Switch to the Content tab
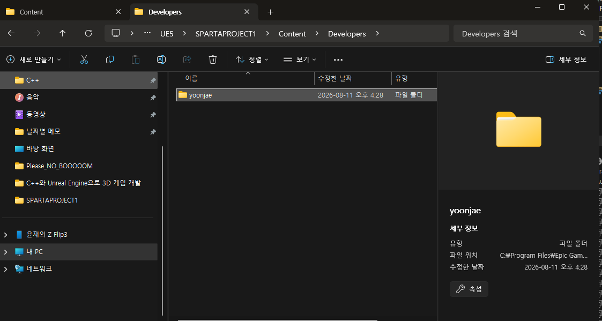Screen dimensions: 602x321 click(64, 12)
